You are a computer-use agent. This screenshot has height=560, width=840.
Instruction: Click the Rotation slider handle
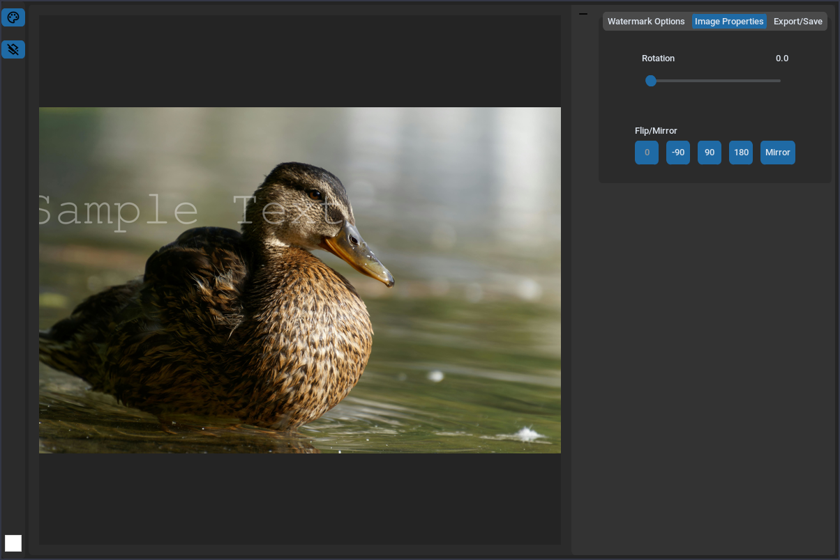[651, 81]
